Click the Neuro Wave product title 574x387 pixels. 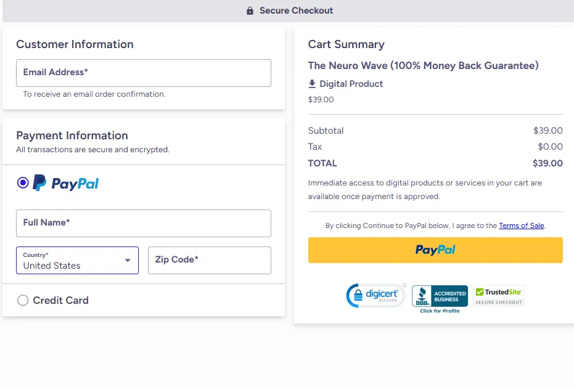tap(423, 65)
